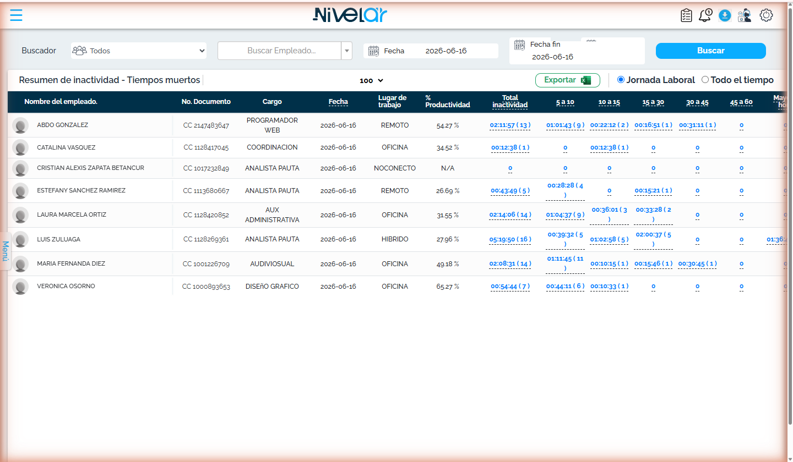
Task: Open Luis Zuluaga's total inactivity 05:19:50 link
Action: (x=510, y=240)
